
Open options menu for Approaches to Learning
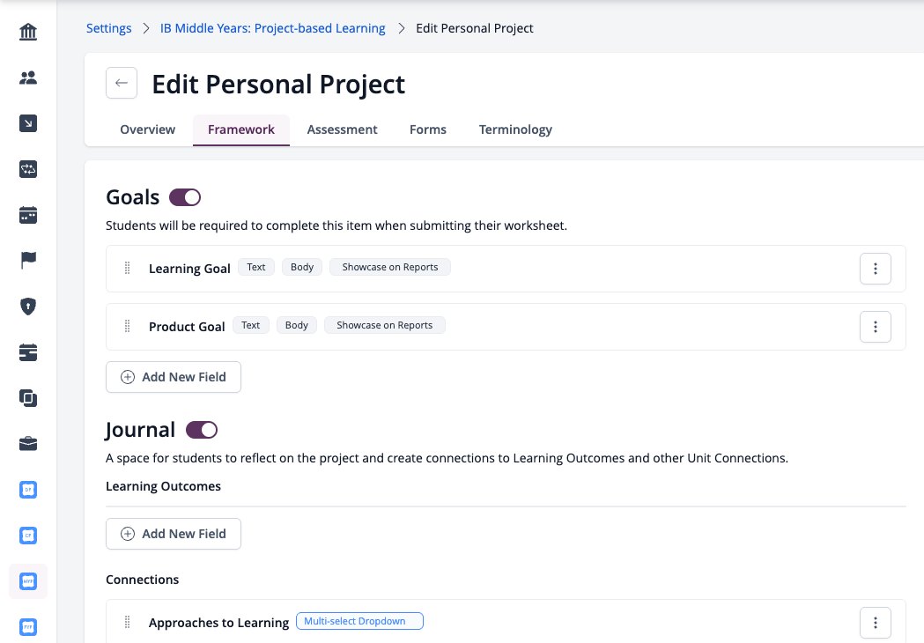875,623
